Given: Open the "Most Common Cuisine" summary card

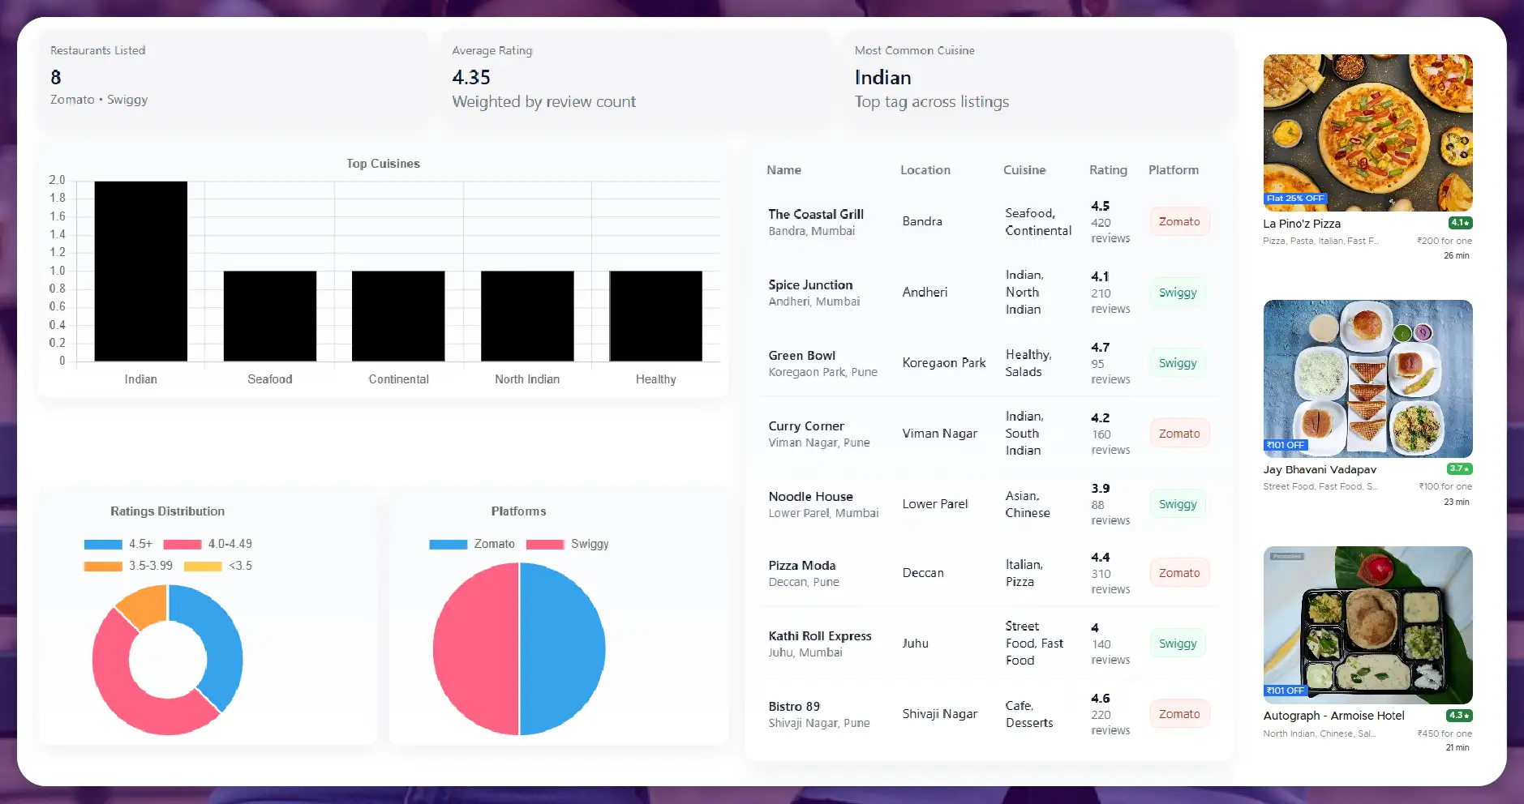Looking at the screenshot, I should pos(1038,77).
